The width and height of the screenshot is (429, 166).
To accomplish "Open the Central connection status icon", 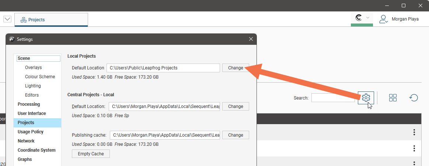I will (358, 18).
